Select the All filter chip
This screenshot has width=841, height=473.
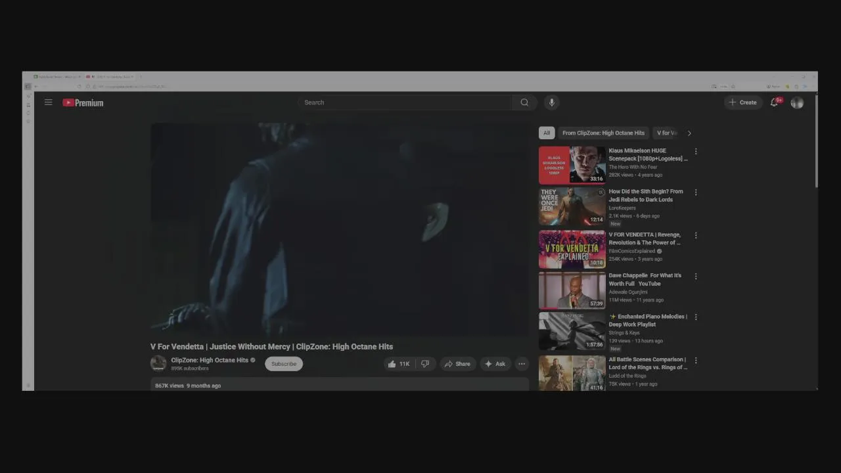(547, 133)
